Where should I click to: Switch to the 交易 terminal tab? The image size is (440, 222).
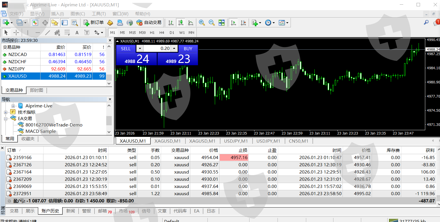coord(14,211)
